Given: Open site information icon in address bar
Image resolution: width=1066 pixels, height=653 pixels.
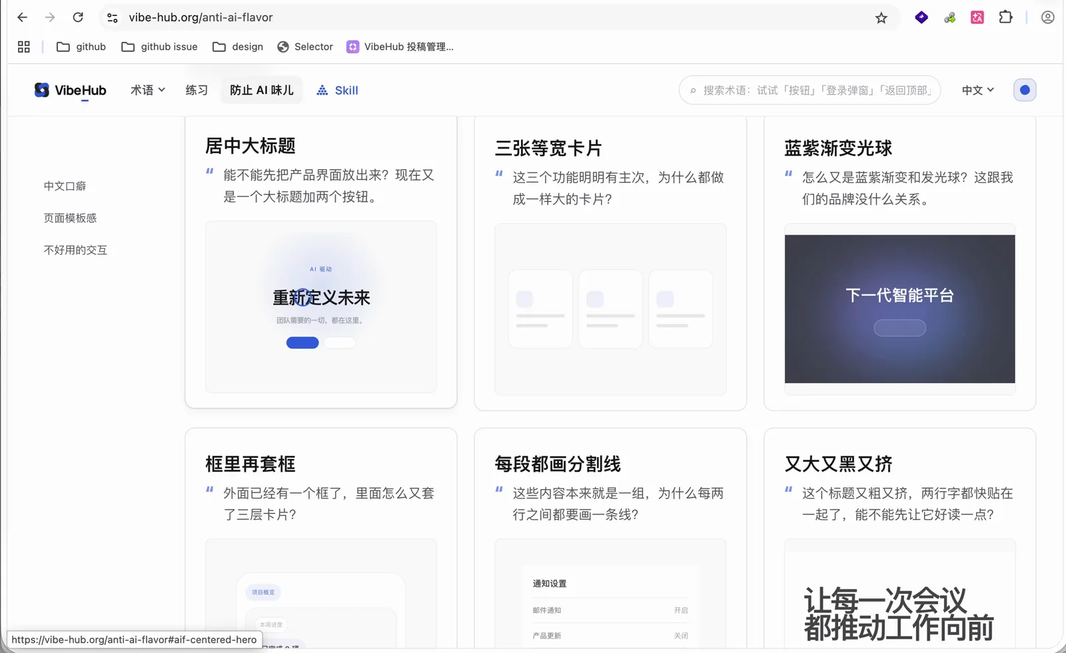Looking at the screenshot, I should [113, 17].
